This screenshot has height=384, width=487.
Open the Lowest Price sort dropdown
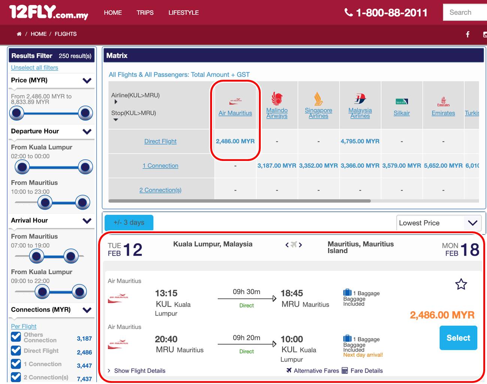(439, 223)
